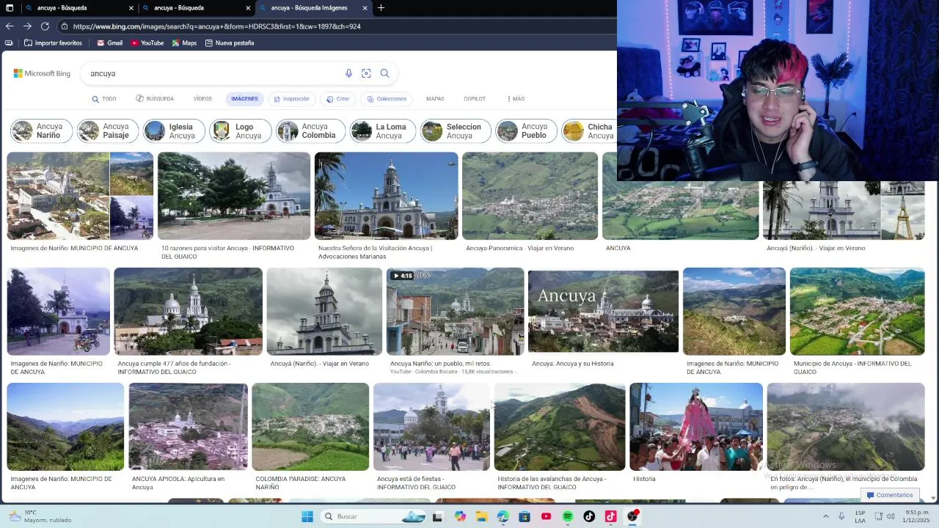Close the 'ancuya - Búsqueda Imágenes' tab
This screenshot has height=528, width=939.
(365, 8)
